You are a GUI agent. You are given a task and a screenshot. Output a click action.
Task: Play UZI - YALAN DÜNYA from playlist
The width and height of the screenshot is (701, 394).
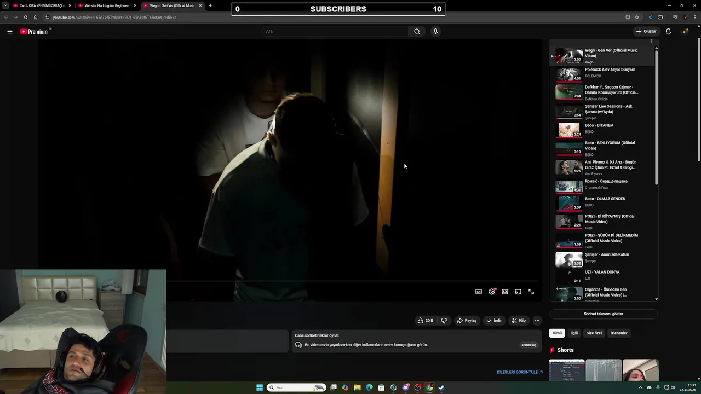click(603, 276)
